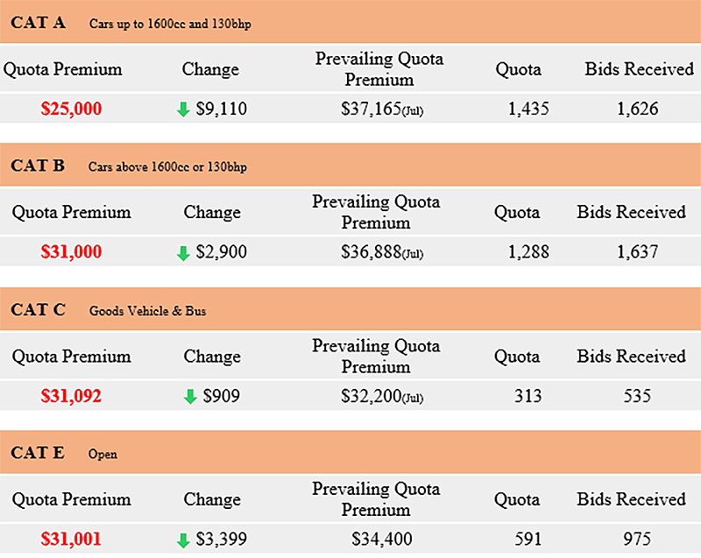
Task: Click the red $31,001 quota premium
Action: click(71, 540)
